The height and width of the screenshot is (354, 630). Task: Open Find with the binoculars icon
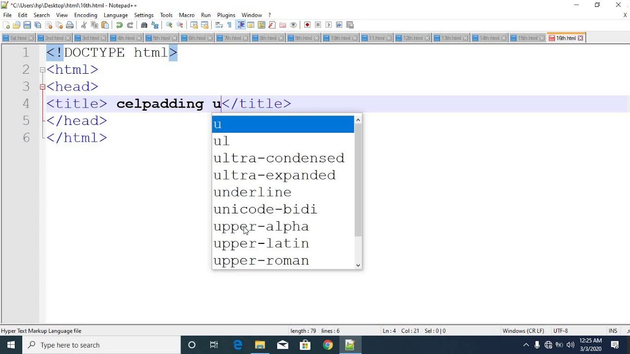[x=144, y=25]
